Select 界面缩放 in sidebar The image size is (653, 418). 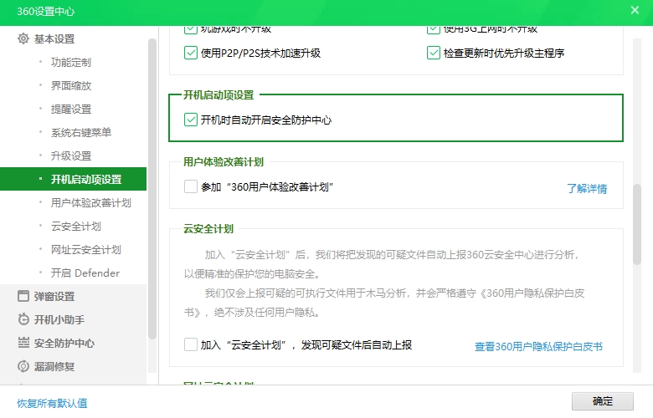pyautogui.click(x=71, y=85)
